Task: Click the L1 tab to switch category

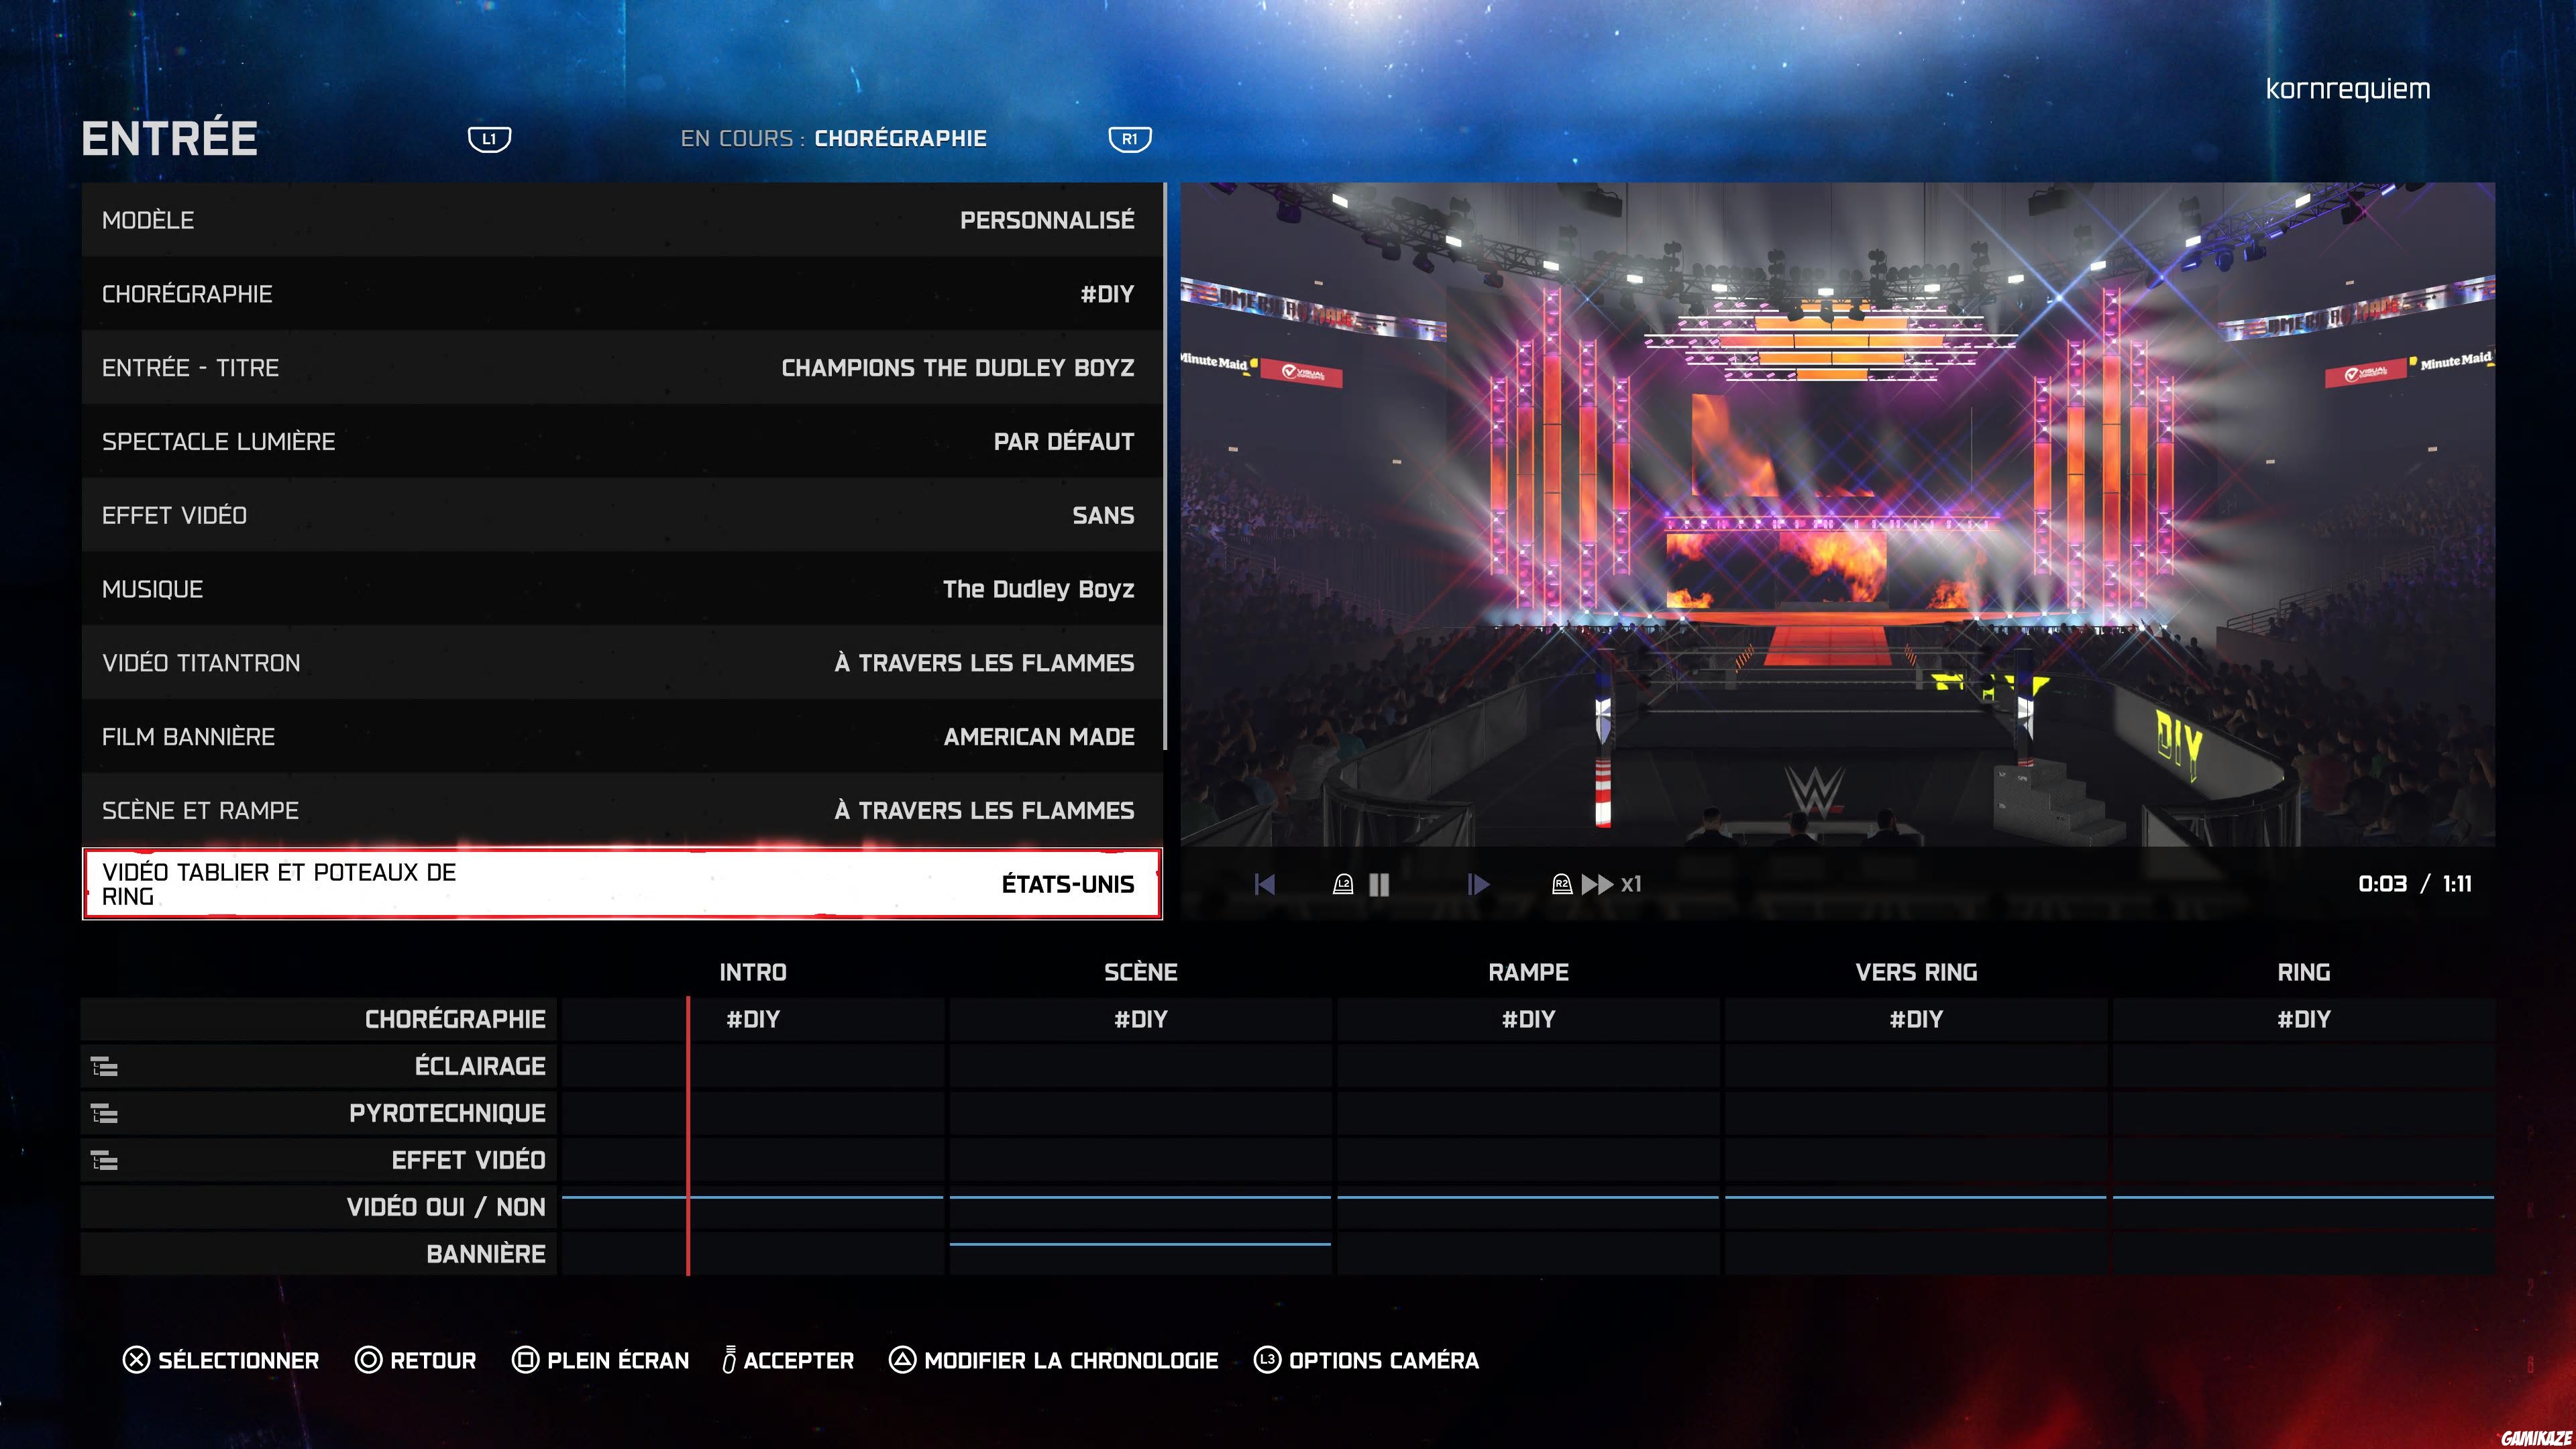Action: tap(489, 140)
